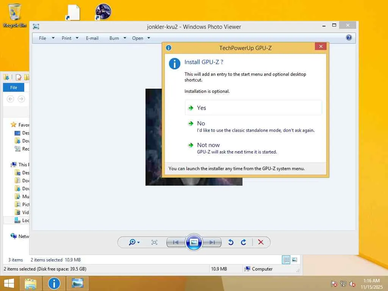Switch Explorer to details view
388x291 pixels.
point(286,260)
